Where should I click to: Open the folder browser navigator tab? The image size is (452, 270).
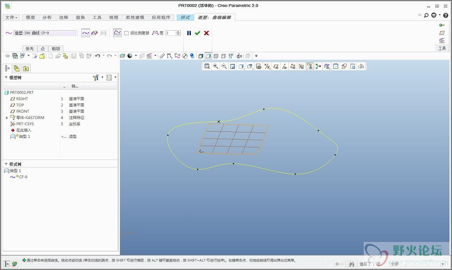point(17,69)
